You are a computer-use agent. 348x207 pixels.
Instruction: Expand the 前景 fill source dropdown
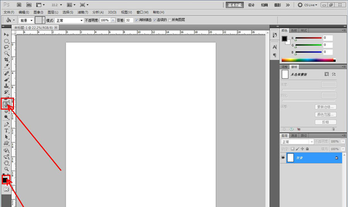[26, 20]
